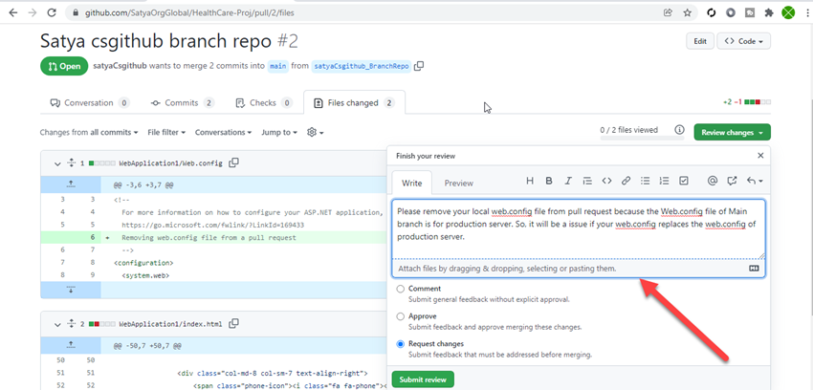Expand lines below in Web.config diff

pyautogui.click(x=71, y=290)
